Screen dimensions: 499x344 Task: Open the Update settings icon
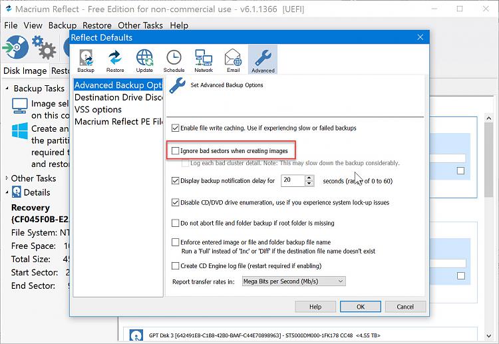144,61
